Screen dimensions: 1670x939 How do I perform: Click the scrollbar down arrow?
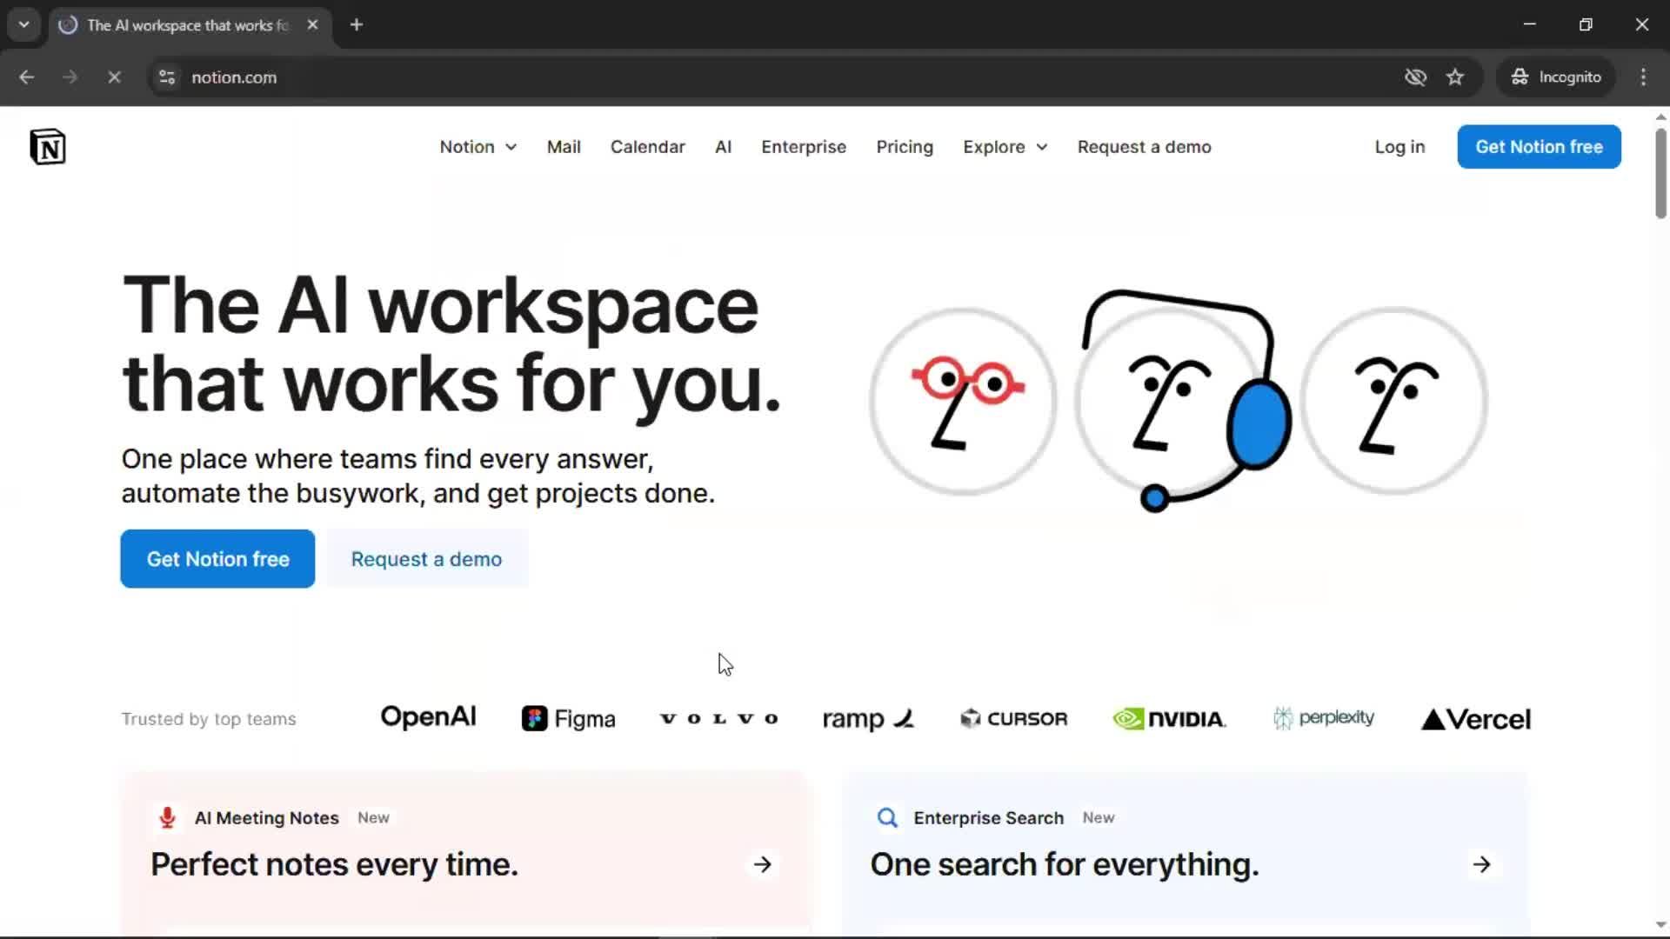point(1660,925)
